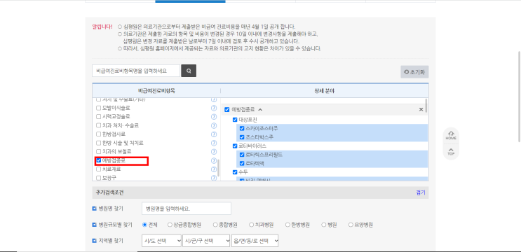The image size is (521, 252).
Task: Open the 읍/면/동/로 선택 dropdown
Action: click(255, 241)
